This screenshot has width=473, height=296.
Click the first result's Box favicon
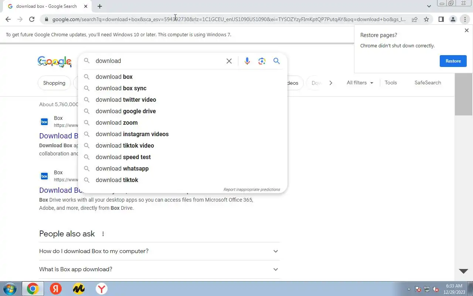tap(44, 122)
